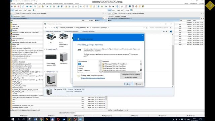Open the driver signing information link
Image resolution: width=215 pixels, height=121 pixels.
[x=93, y=78]
